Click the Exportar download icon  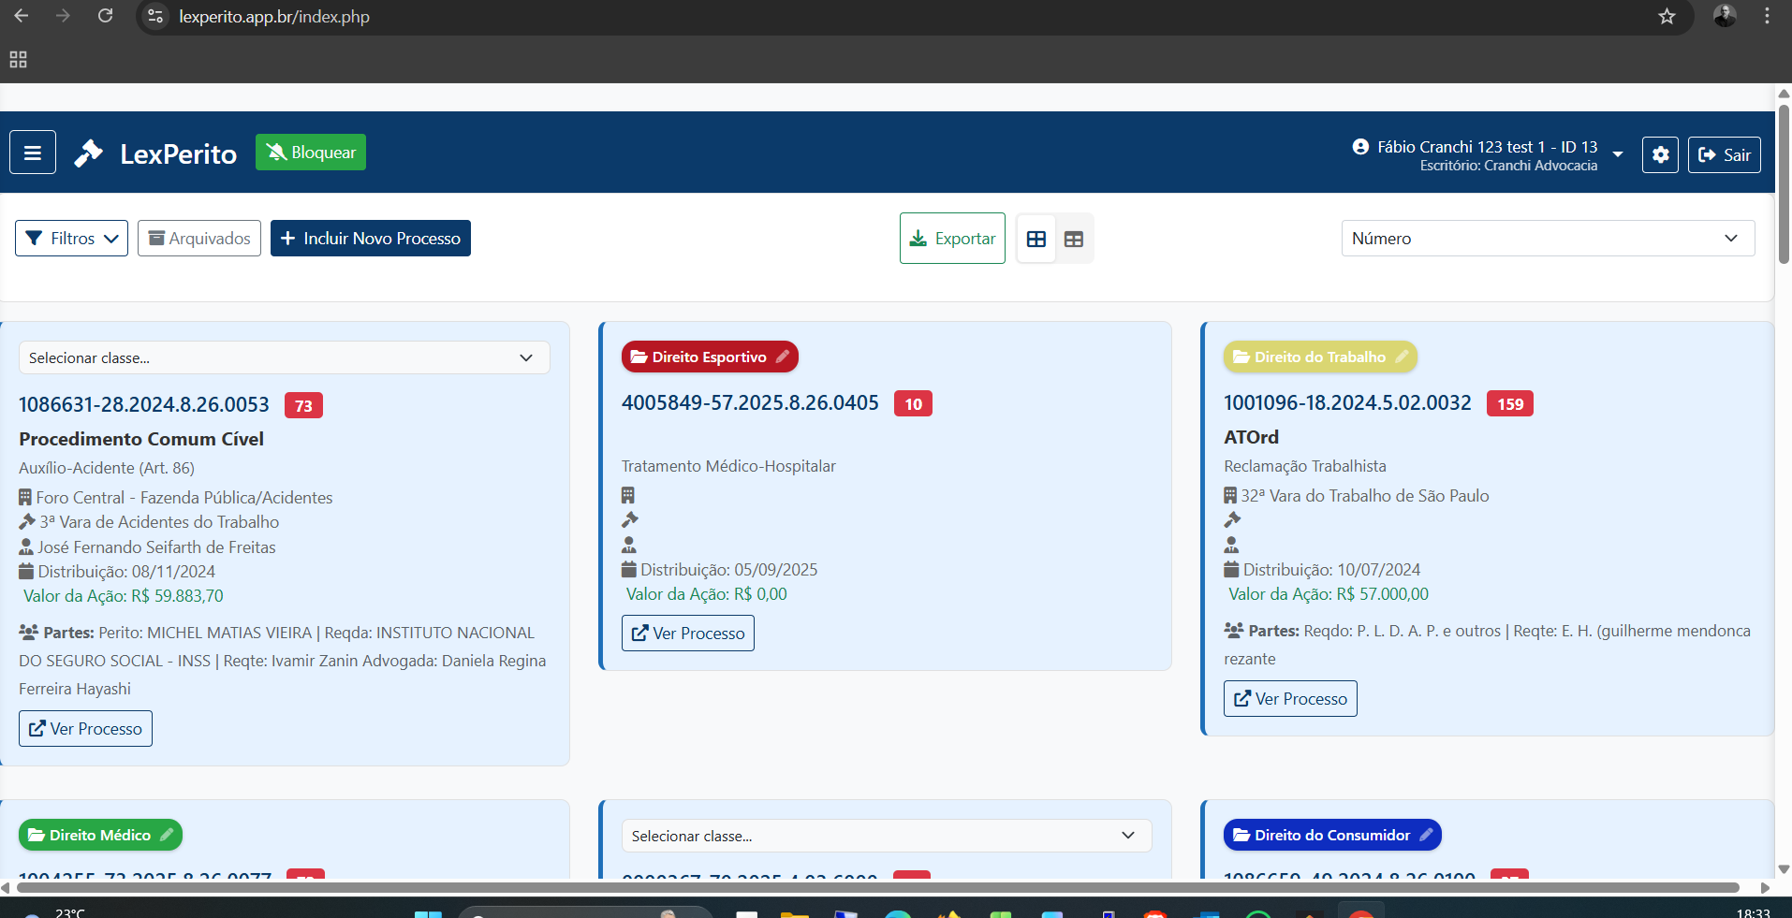pos(918,238)
